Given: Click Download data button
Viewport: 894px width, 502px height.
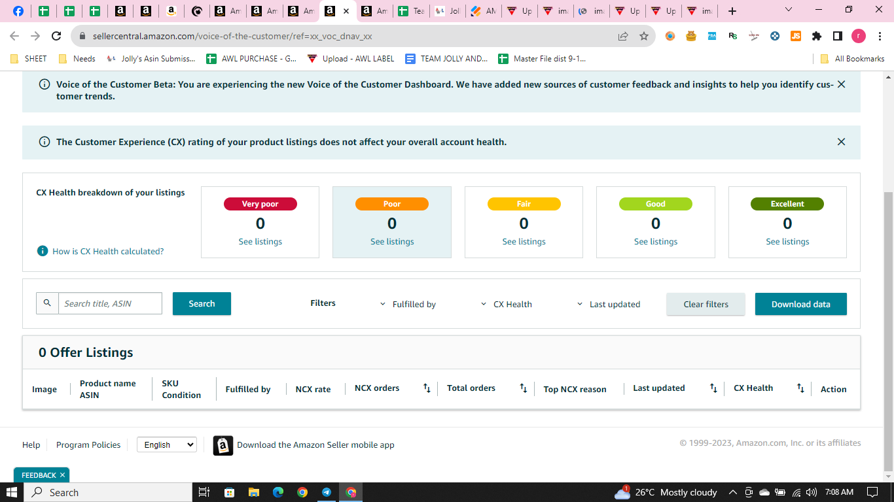Looking at the screenshot, I should click(x=800, y=304).
